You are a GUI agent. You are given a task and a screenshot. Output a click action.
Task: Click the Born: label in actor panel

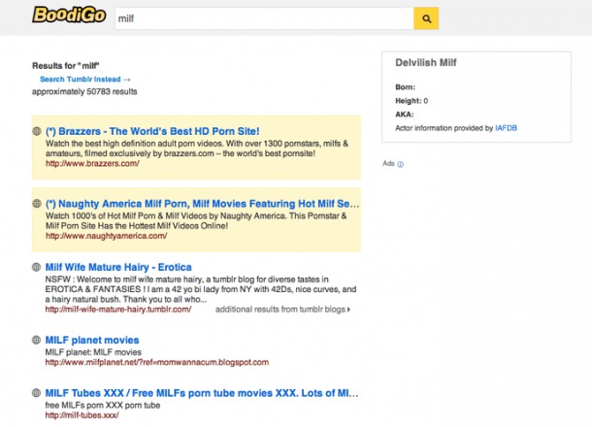405,87
